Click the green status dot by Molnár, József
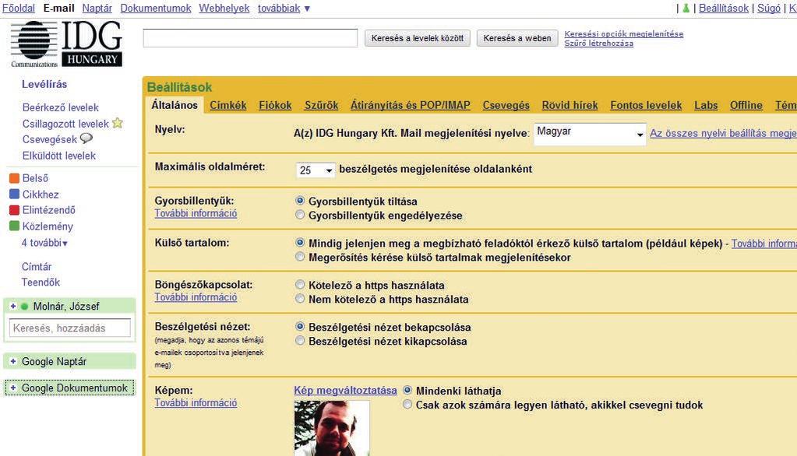The width and height of the screenshot is (797, 456). pos(24,306)
